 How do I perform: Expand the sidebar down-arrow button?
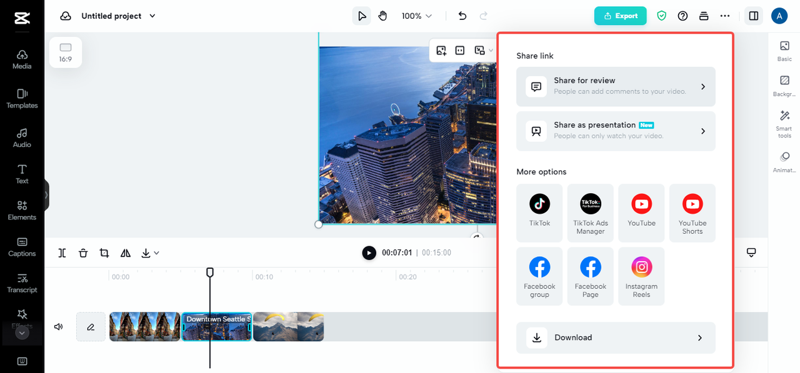coord(22,333)
